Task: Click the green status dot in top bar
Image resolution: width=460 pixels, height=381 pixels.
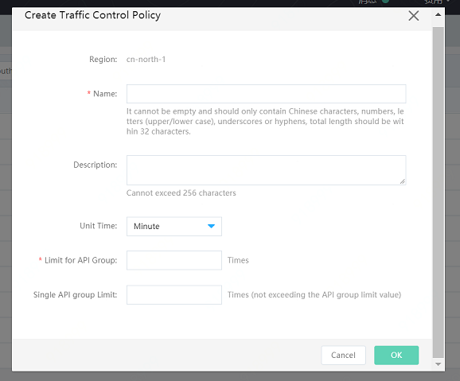Action: (x=385, y=1)
